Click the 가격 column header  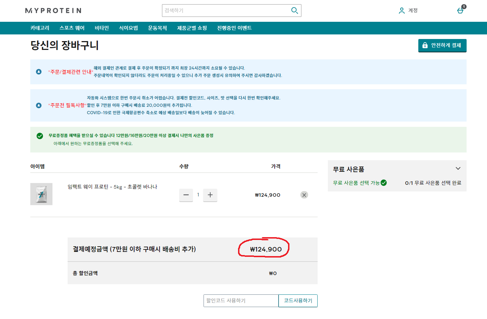pos(276,167)
